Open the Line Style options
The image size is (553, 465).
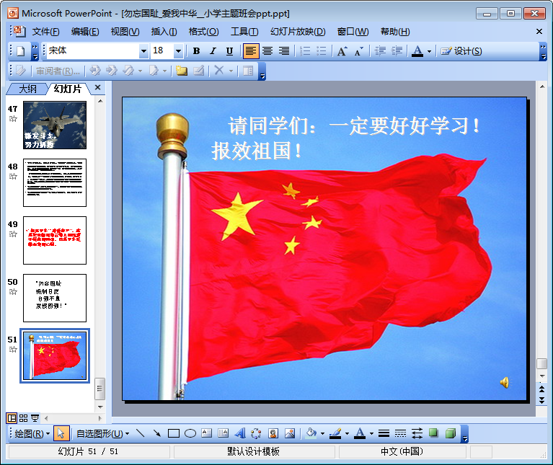coord(384,433)
